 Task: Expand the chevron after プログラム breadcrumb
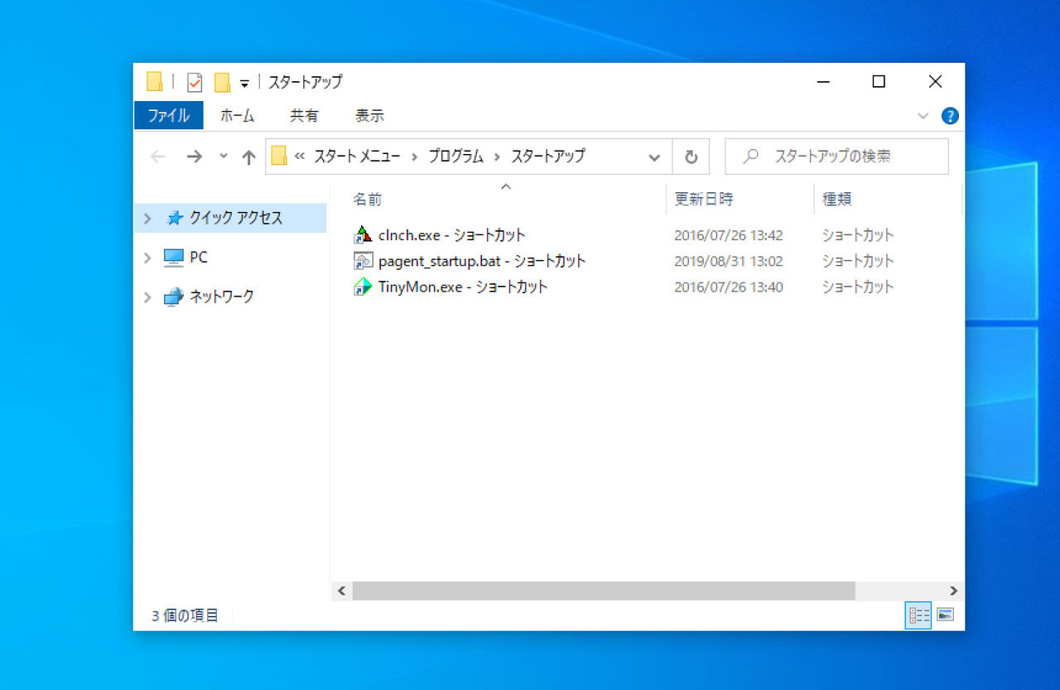(497, 157)
